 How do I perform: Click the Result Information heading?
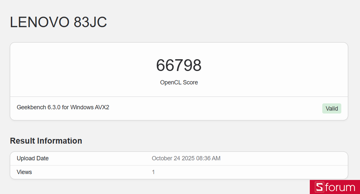pos(46,141)
